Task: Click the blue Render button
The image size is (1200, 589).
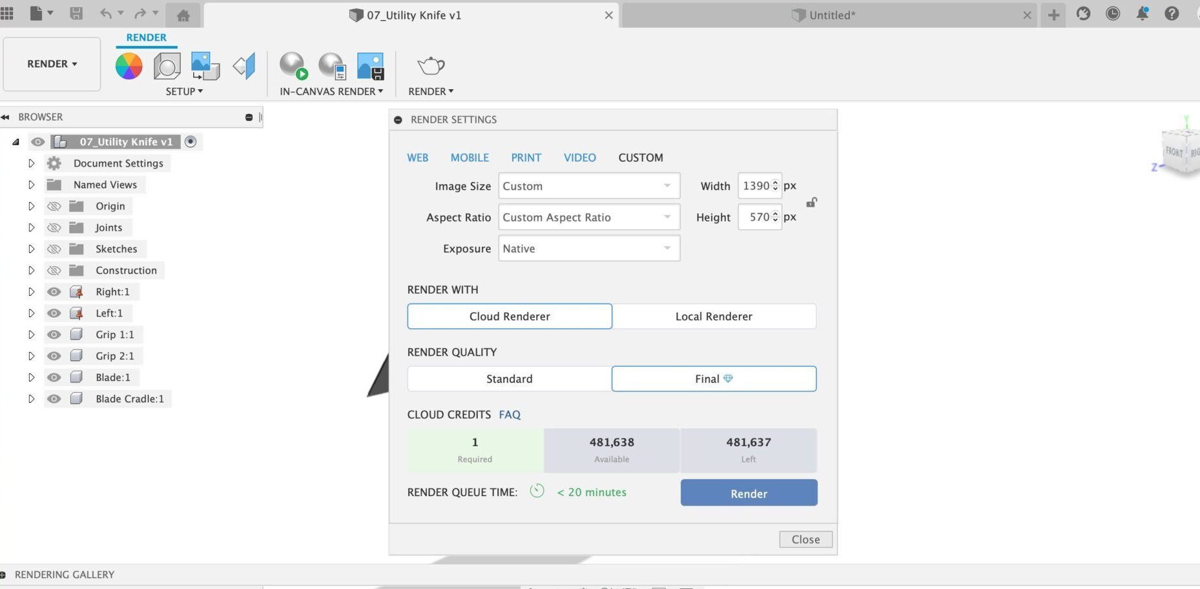Action: click(x=749, y=493)
